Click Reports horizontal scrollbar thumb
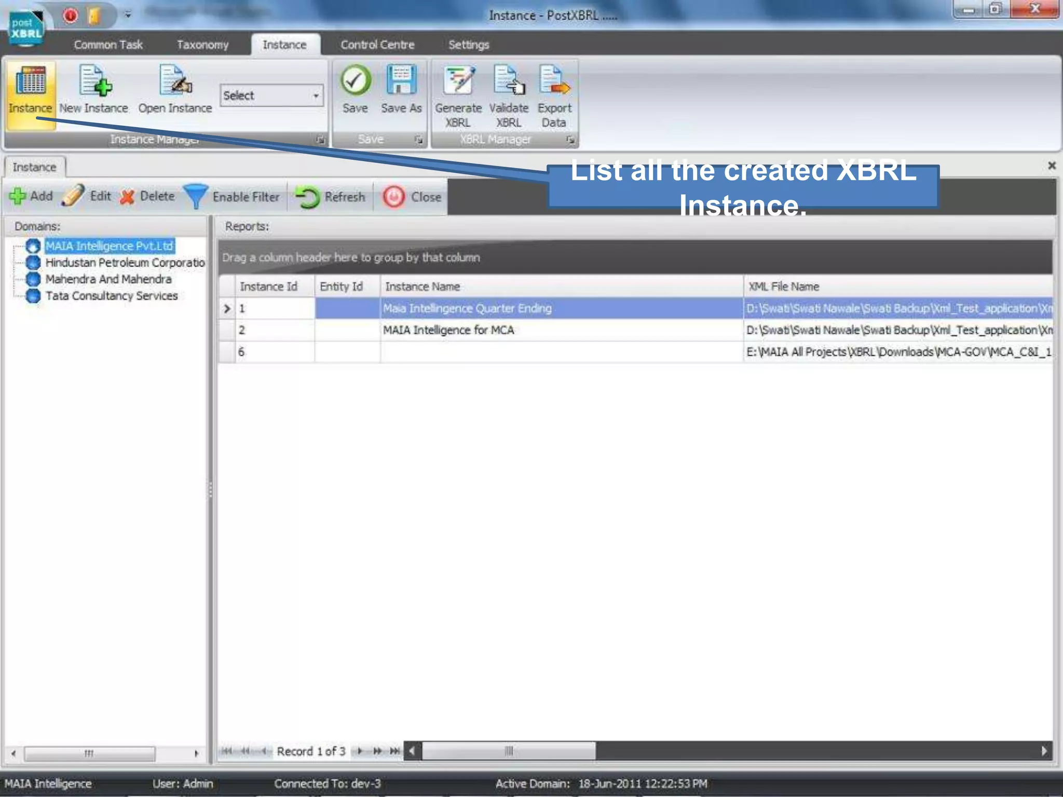Viewport: 1063px width, 797px height. pos(509,751)
